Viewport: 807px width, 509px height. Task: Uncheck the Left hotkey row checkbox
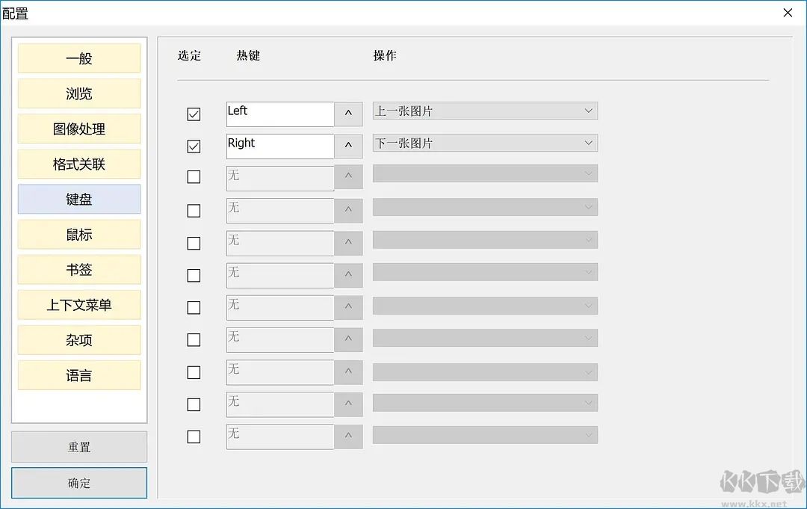point(194,114)
